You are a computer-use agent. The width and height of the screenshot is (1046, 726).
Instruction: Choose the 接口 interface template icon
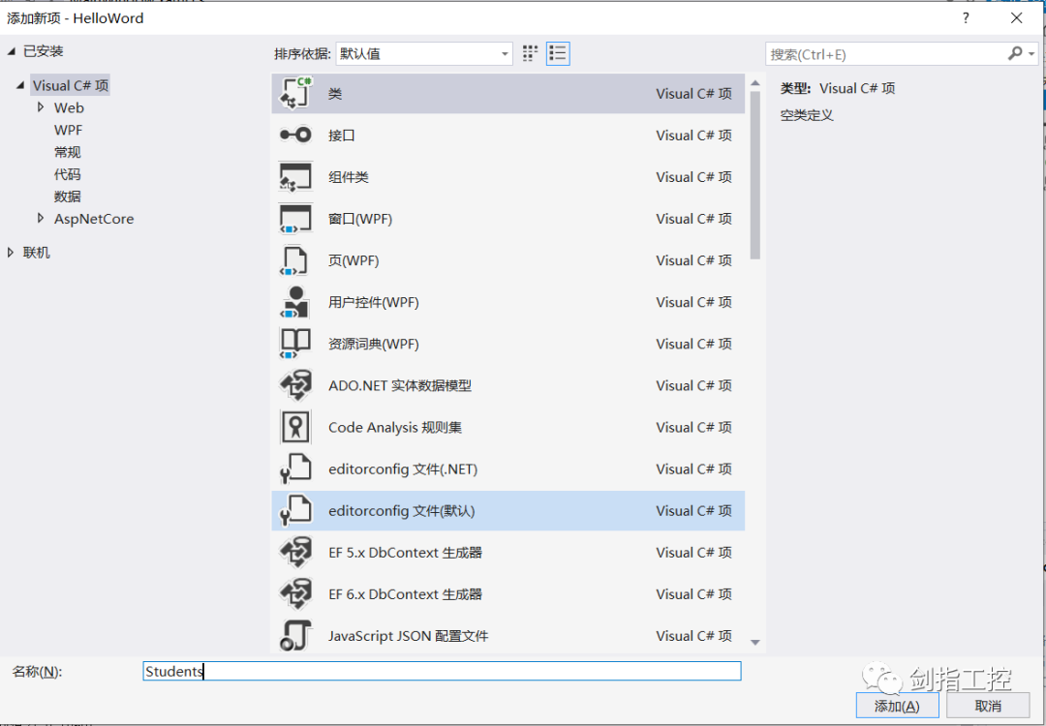pyautogui.click(x=295, y=136)
